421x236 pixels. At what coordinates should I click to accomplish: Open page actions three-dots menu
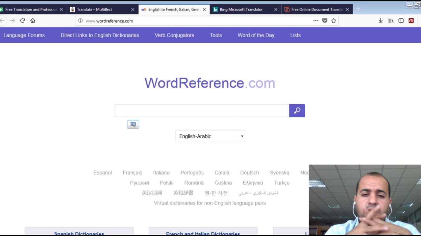point(316,21)
